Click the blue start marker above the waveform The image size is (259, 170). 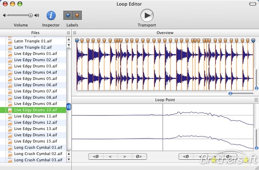point(77,41)
